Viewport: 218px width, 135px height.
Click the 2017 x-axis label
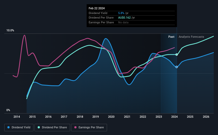point(64,117)
